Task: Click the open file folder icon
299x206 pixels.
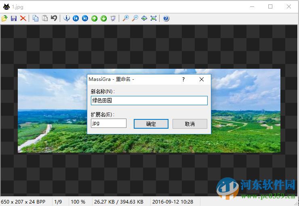Action: 4,18
